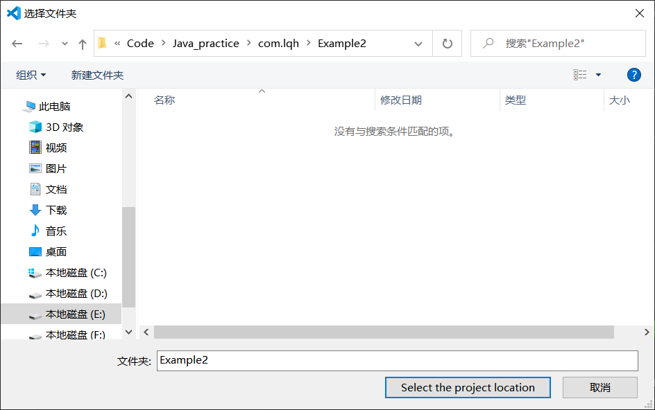Select 本地磁盘 (C:) drive
Image resolution: width=655 pixels, height=410 pixels.
76,273
